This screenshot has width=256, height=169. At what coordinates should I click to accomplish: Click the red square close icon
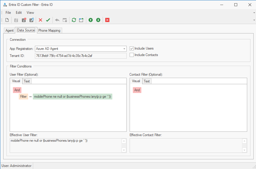point(107,20)
